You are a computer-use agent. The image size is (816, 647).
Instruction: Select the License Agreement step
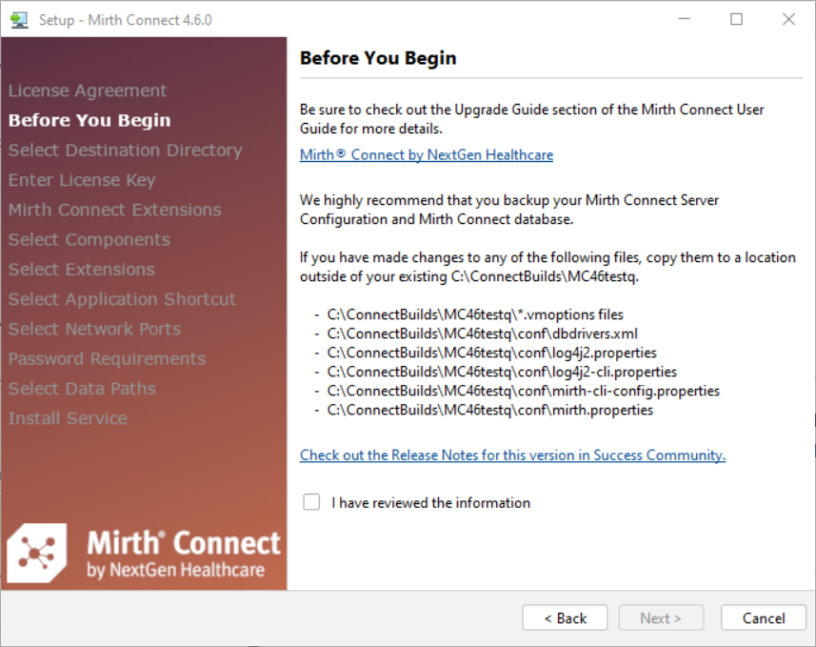[88, 91]
